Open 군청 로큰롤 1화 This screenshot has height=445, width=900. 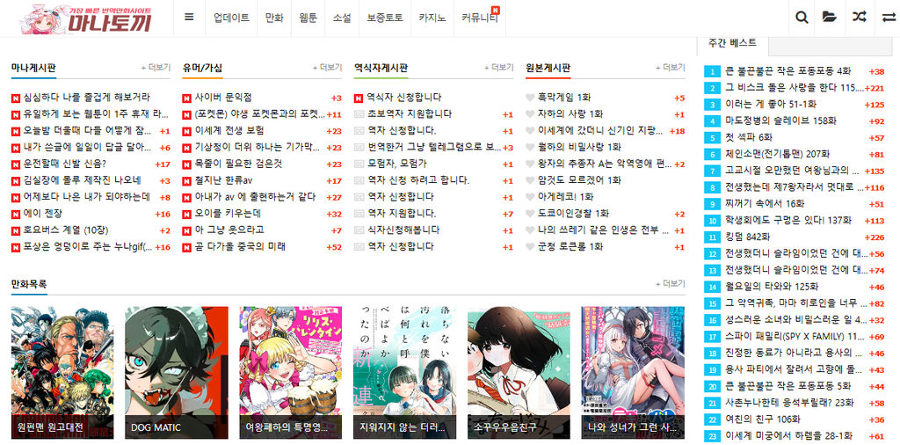(x=570, y=247)
